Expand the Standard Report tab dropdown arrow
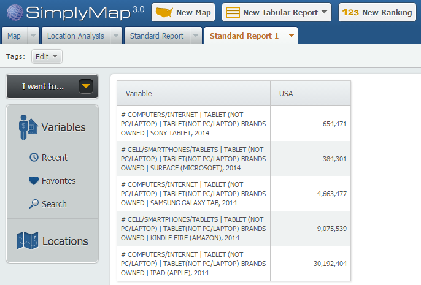 tap(196, 36)
